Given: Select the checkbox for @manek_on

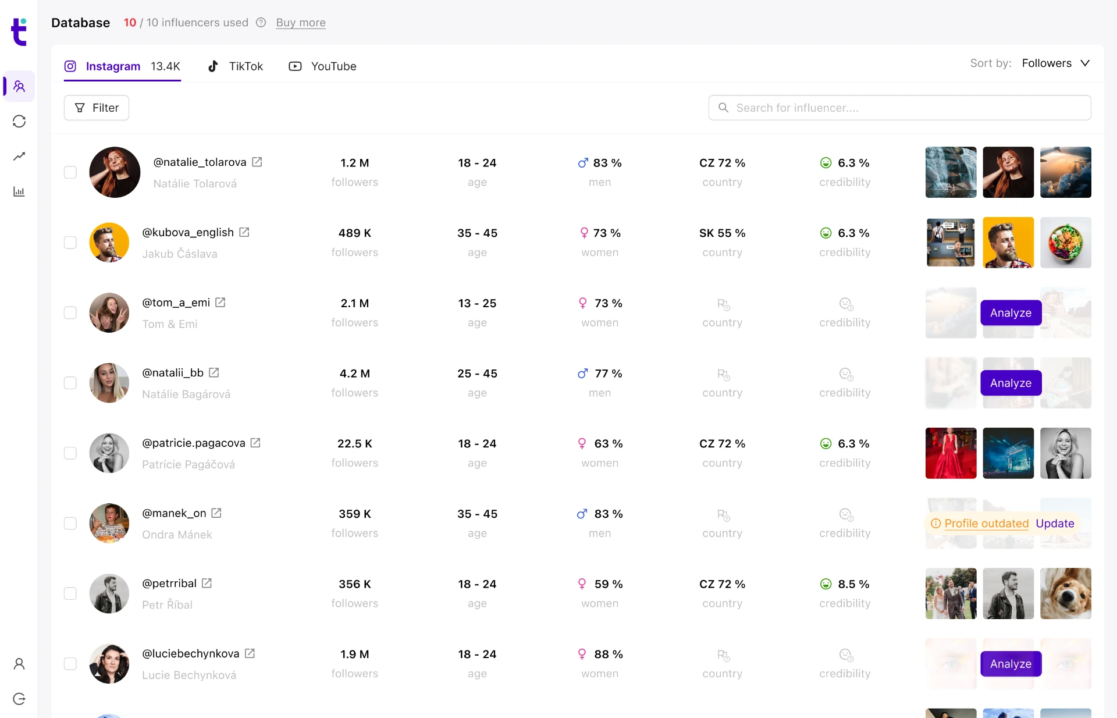Looking at the screenshot, I should click(x=70, y=524).
